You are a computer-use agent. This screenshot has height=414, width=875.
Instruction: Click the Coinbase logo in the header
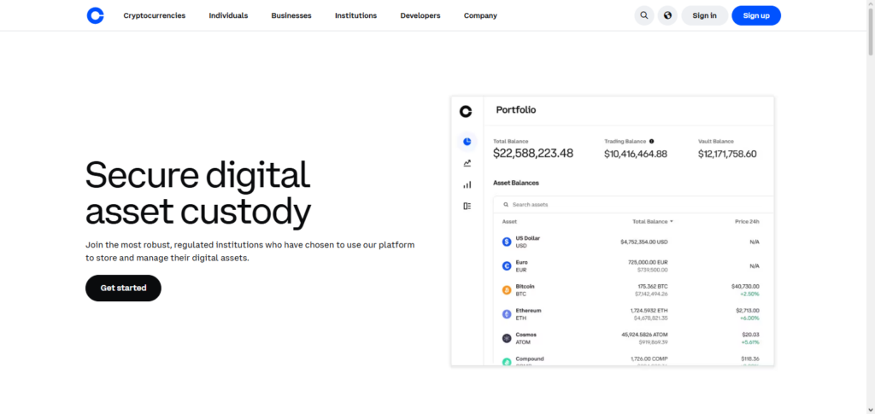[x=96, y=15]
